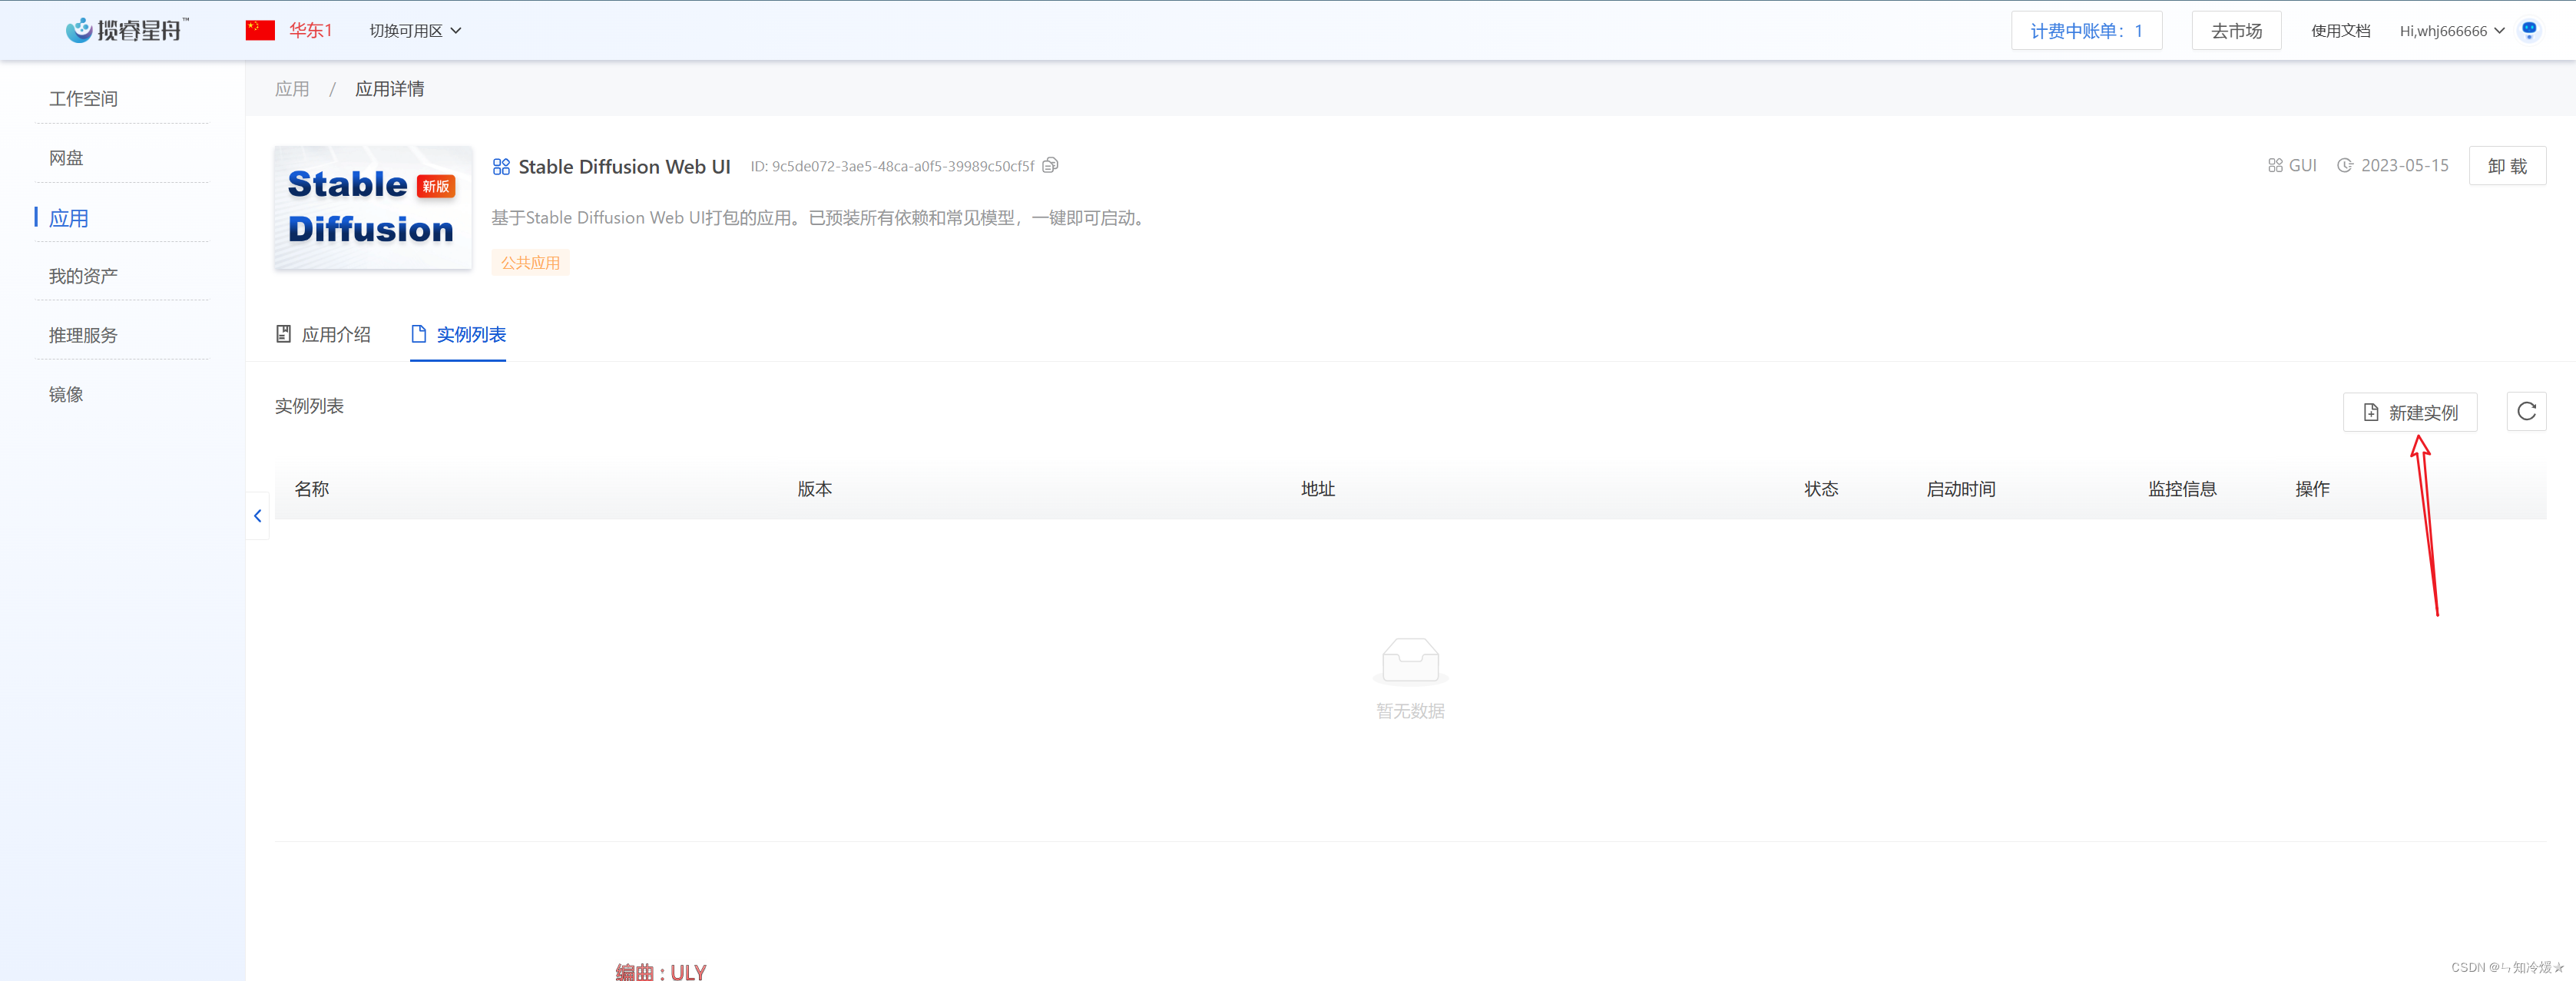The width and height of the screenshot is (2576, 981).
Task: Select 应用 in the sidebar
Action: point(68,217)
